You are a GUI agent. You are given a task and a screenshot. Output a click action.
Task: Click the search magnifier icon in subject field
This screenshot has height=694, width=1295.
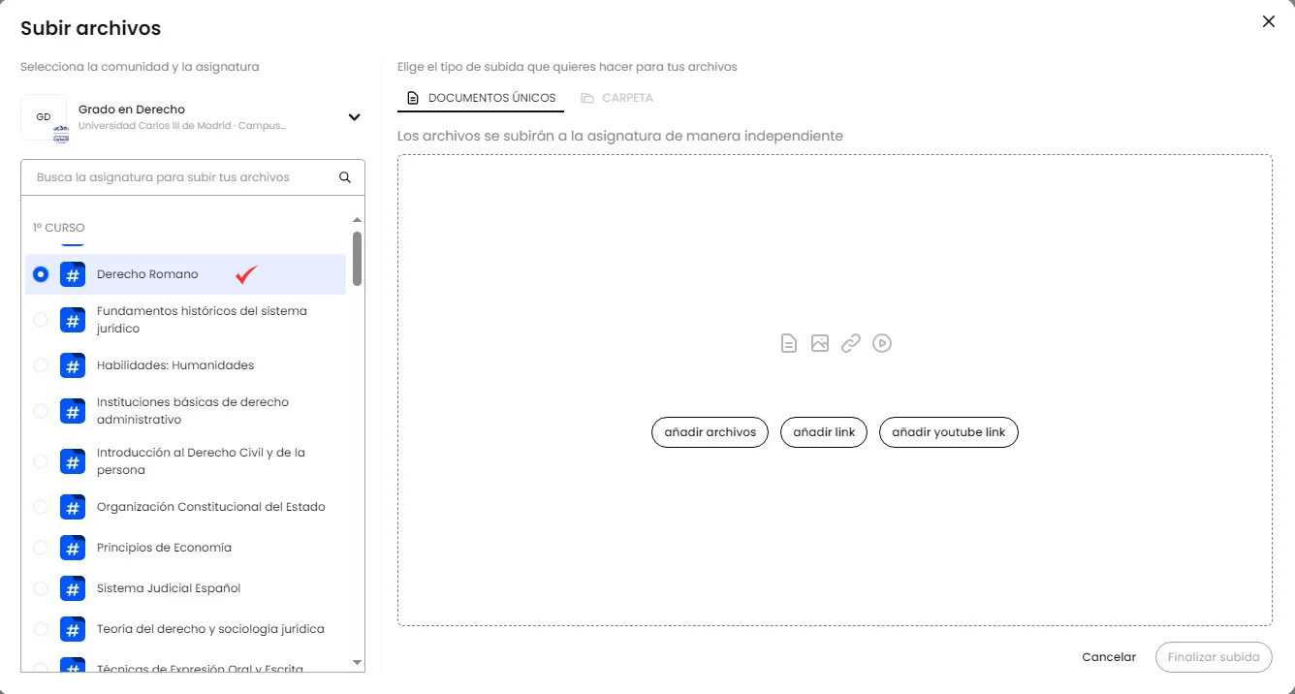tap(345, 177)
